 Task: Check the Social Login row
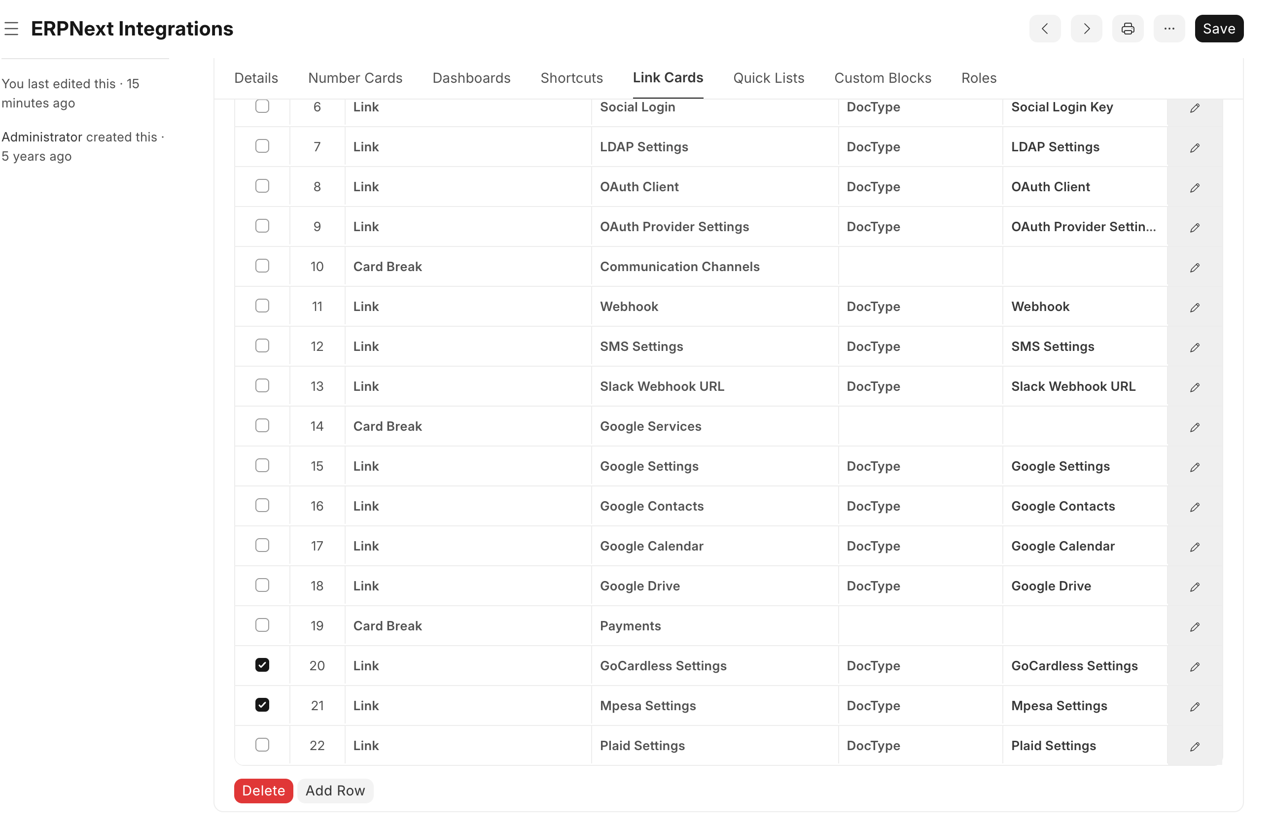262,106
